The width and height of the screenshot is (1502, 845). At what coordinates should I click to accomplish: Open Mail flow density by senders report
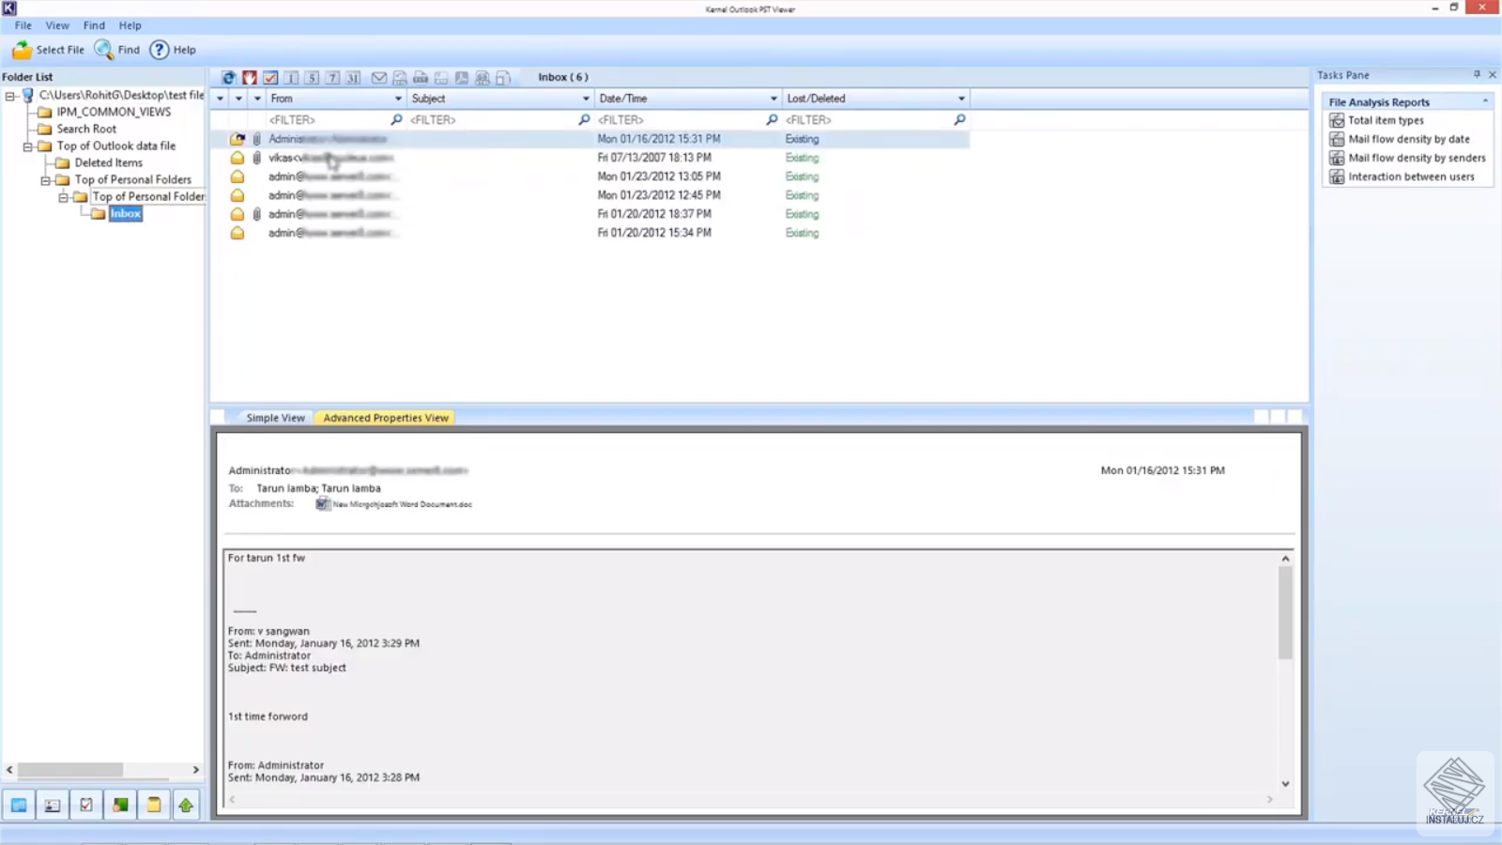[1414, 158]
